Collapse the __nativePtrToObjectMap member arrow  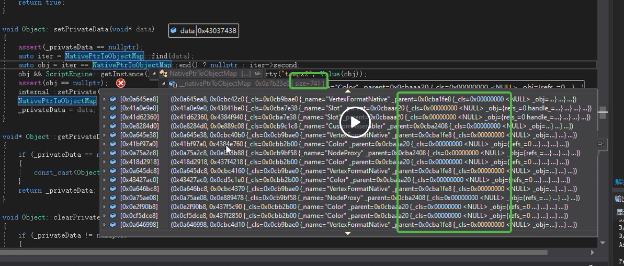pos(164,84)
